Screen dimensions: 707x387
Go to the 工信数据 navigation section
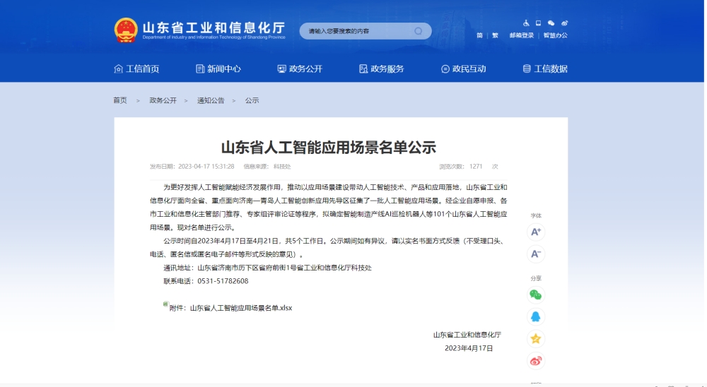pyautogui.click(x=545, y=69)
